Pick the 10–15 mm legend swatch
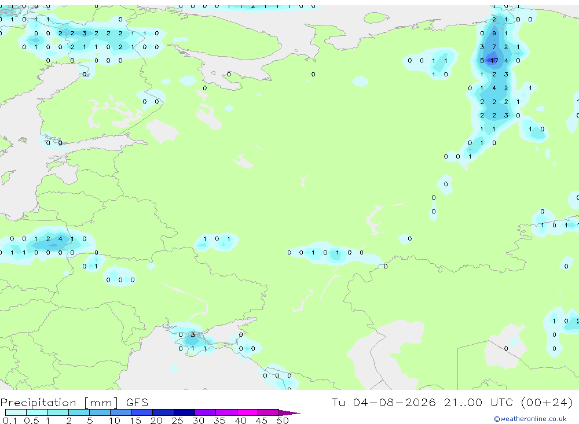This screenshot has height=424, width=579. 121,412
